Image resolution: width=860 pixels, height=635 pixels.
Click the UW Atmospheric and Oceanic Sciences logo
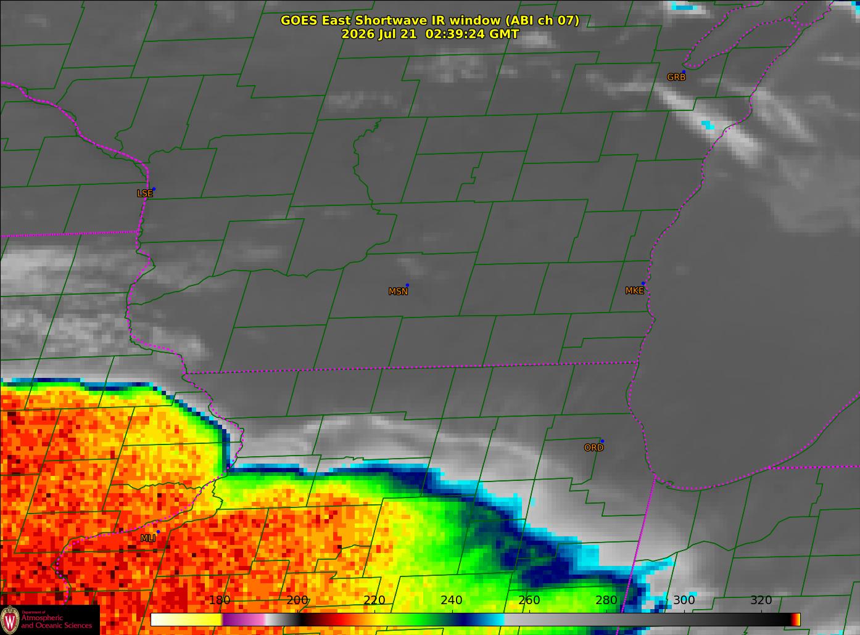tap(49, 620)
